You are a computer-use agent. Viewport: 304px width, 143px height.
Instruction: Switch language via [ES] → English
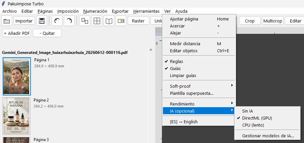click(x=199, y=122)
